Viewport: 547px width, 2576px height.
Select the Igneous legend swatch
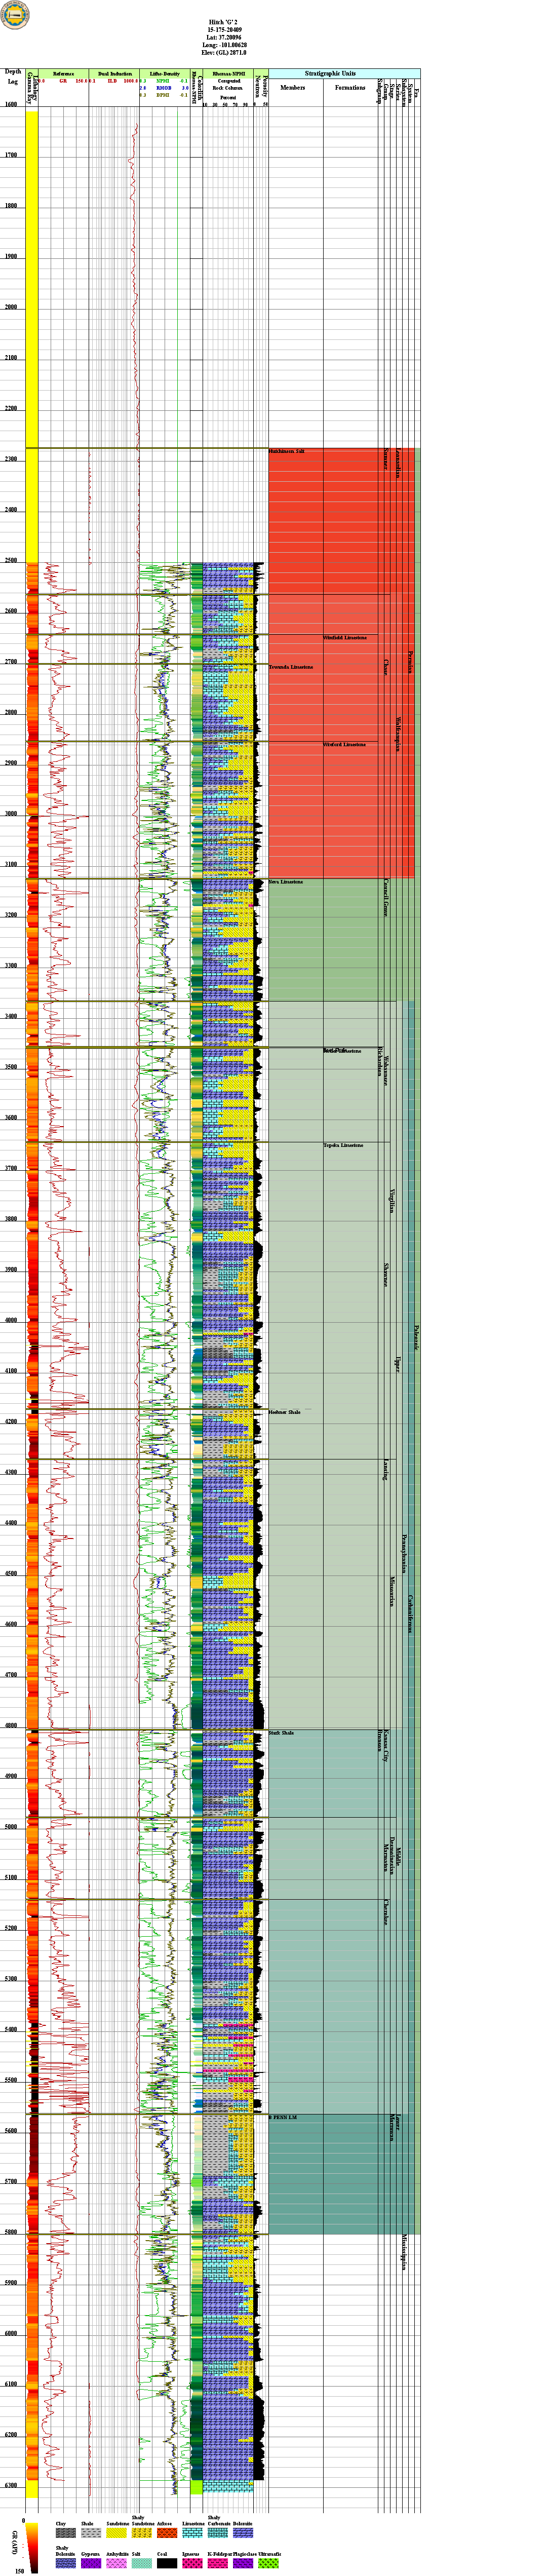coord(192,2563)
